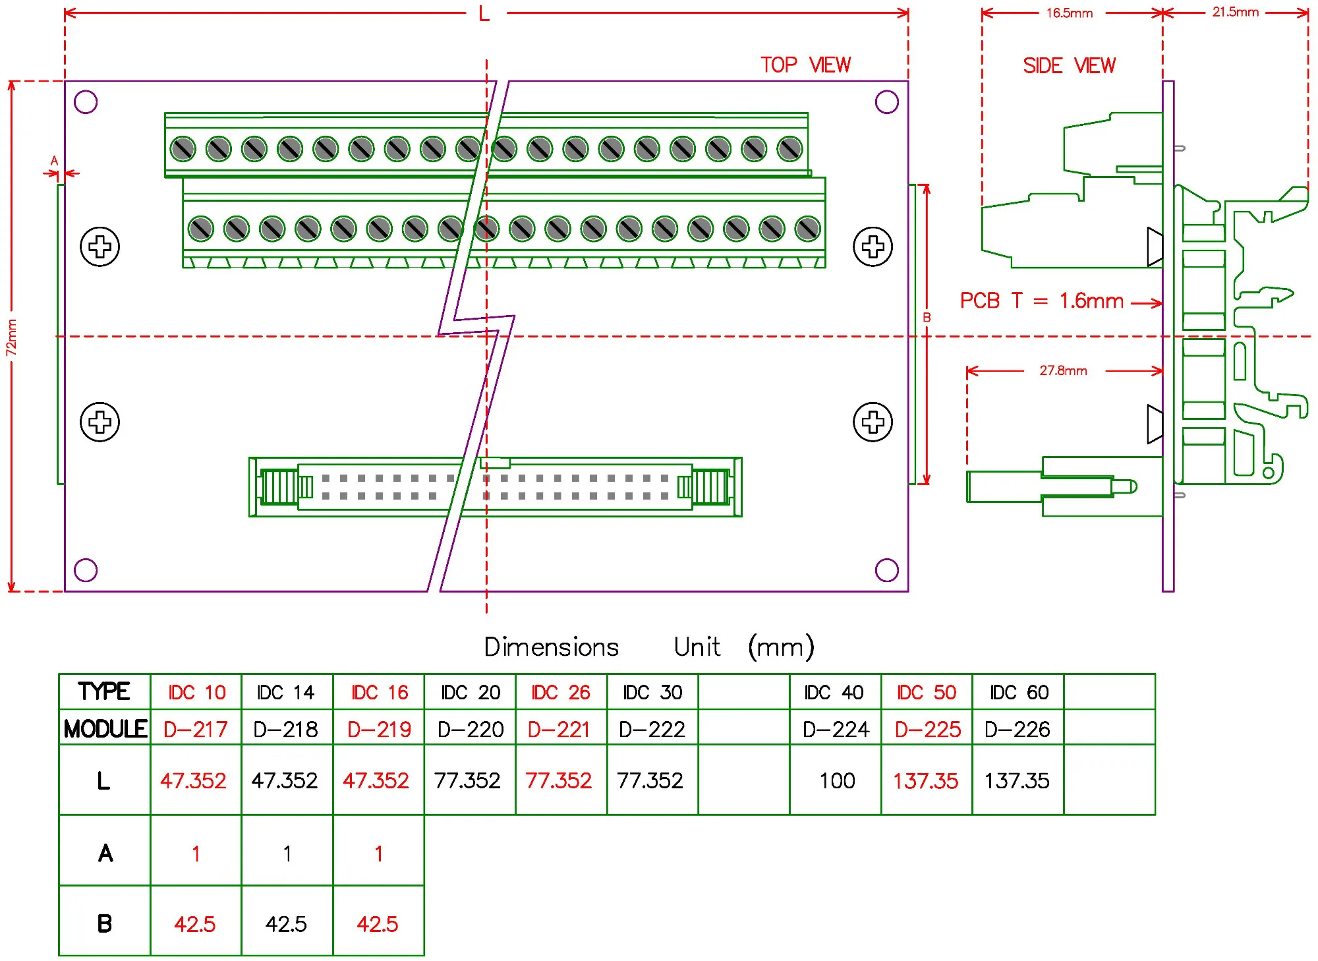The image size is (1318, 961).
Task: Click the 72mm height dimension label
Action: (12, 337)
